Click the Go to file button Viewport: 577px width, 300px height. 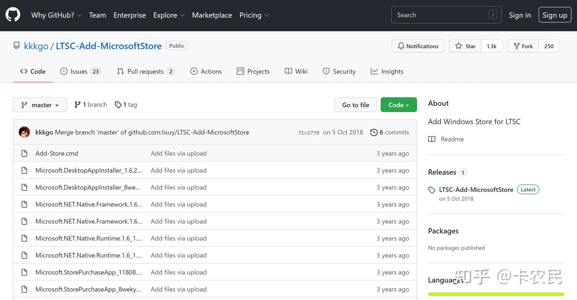[355, 105]
